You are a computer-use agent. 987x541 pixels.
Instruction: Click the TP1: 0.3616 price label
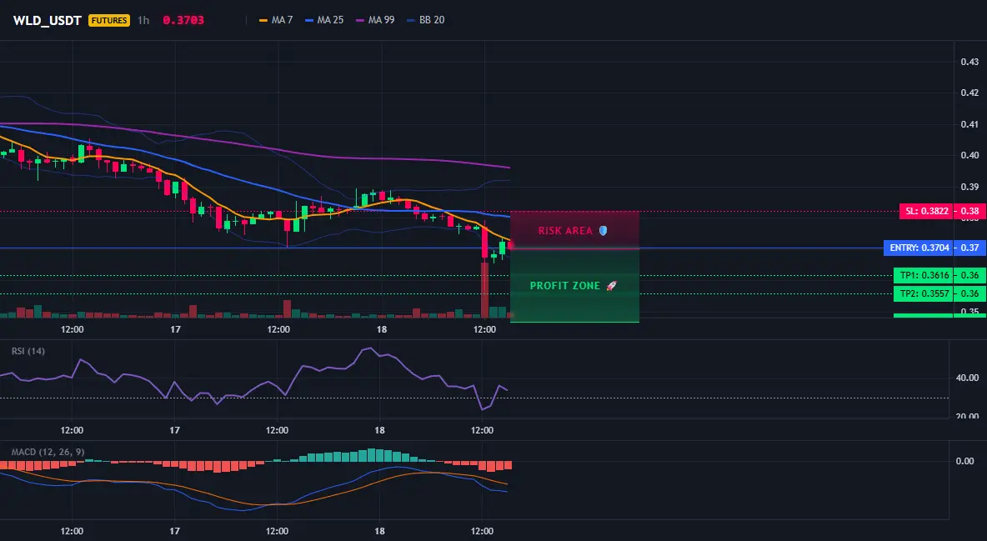pos(924,275)
